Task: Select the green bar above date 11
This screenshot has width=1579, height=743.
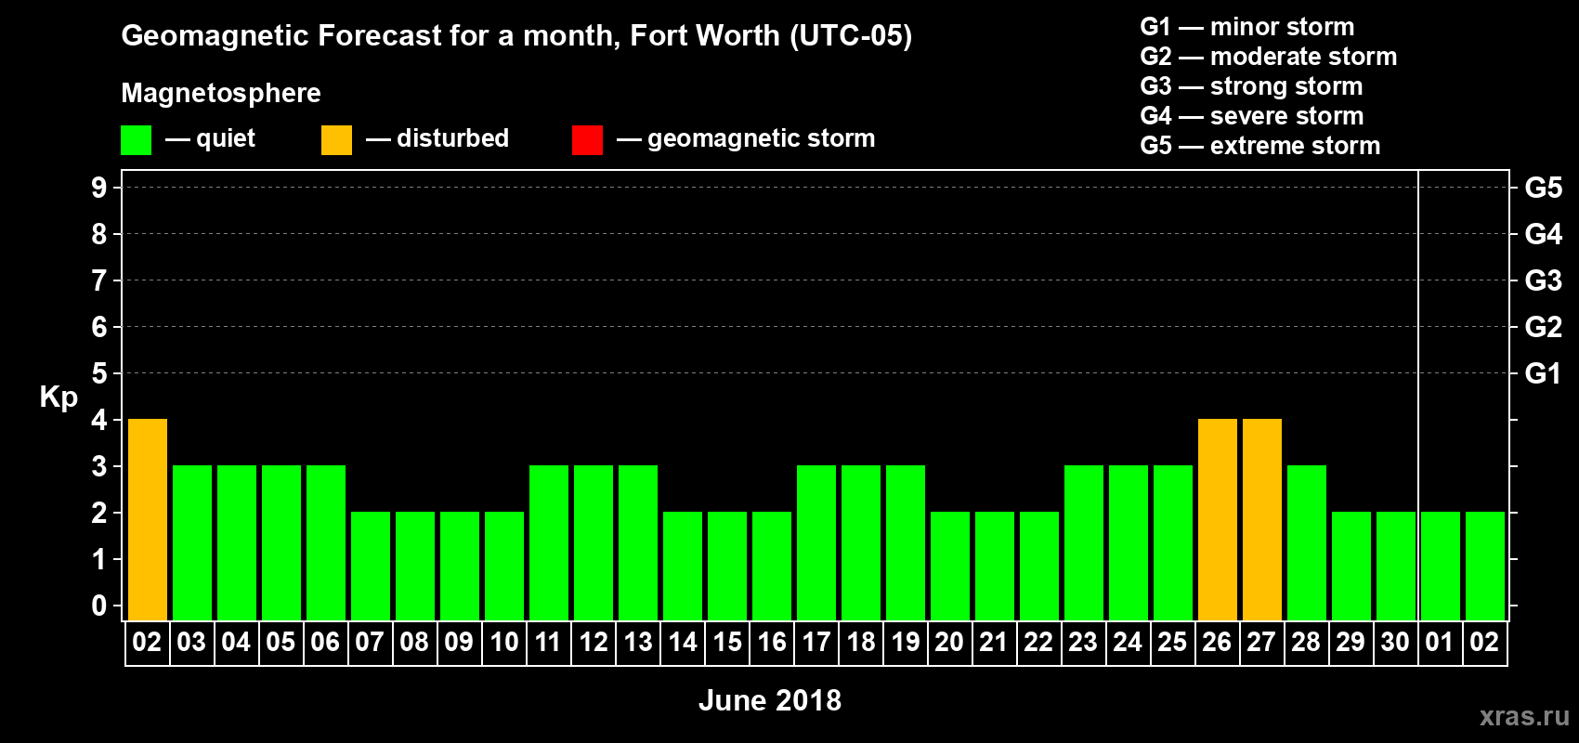Action: click(x=548, y=541)
